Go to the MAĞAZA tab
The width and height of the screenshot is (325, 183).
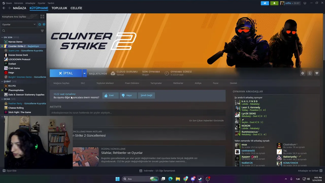coord(20,8)
